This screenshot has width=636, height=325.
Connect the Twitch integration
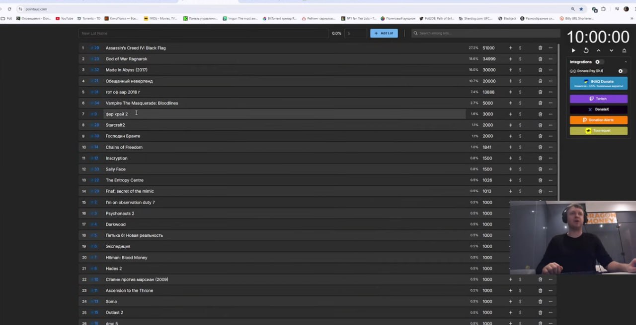pos(599,99)
